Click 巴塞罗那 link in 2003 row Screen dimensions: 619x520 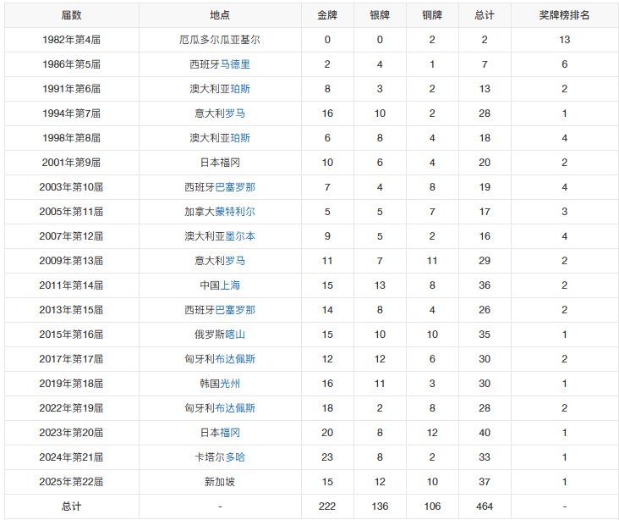click(235, 186)
